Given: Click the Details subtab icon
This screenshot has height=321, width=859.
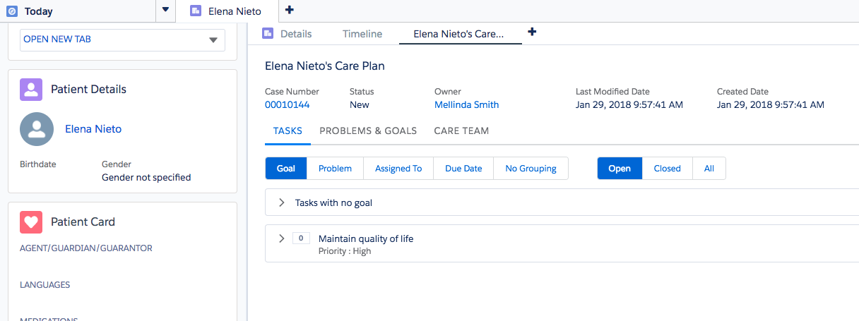Looking at the screenshot, I should click(x=268, y=33).
